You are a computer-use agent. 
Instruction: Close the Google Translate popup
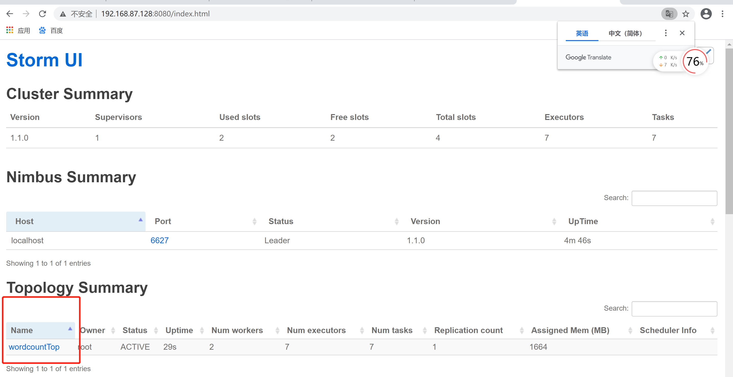(x=682, y=33)
